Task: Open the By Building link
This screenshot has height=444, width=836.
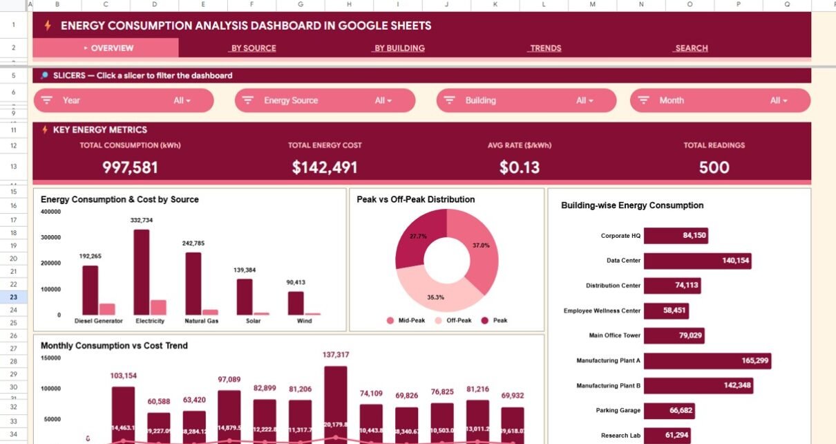Action: click(399, 48)
